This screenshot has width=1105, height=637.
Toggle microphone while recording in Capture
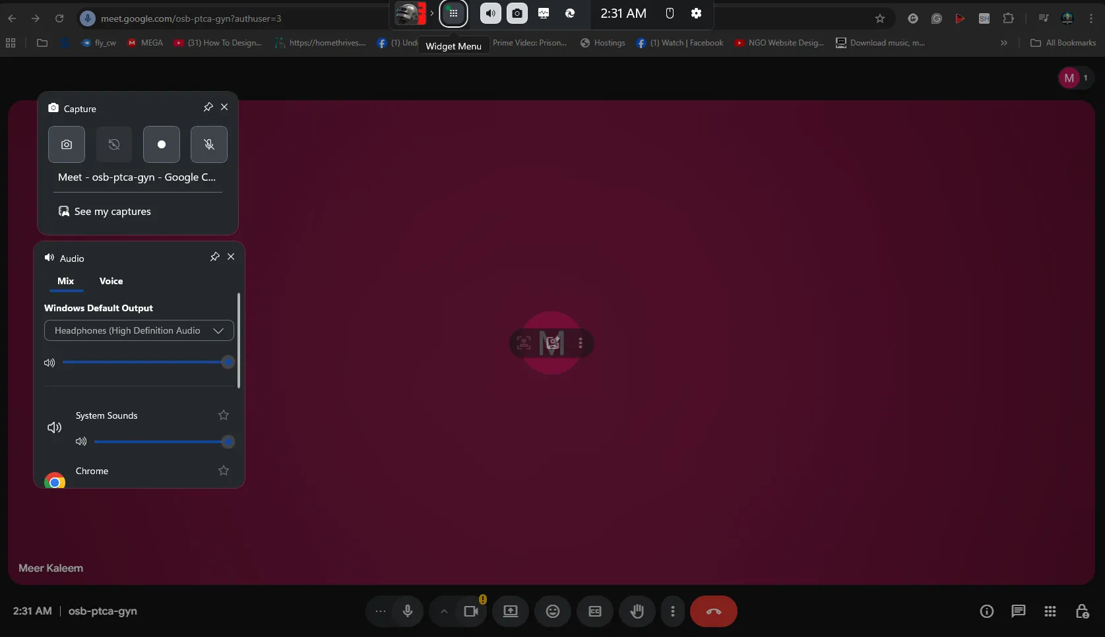click(209, 144)
